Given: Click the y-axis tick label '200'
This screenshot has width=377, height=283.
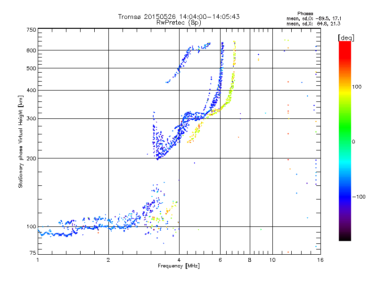Looking at the screenshot, I should click(x=32, y=158).
